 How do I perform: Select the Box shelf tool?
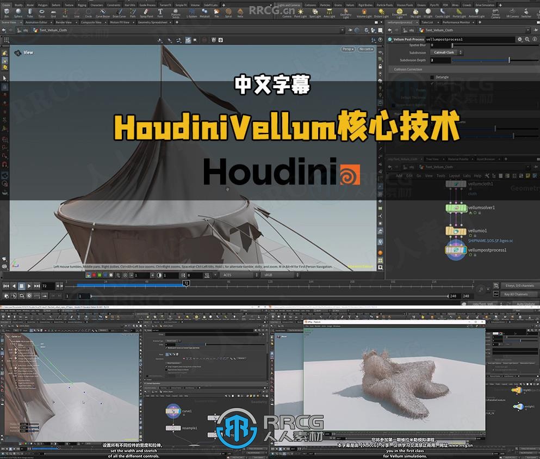coord(7,13)
